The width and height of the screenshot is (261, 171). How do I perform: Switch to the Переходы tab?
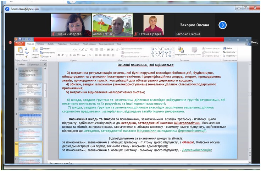[62, 44]
